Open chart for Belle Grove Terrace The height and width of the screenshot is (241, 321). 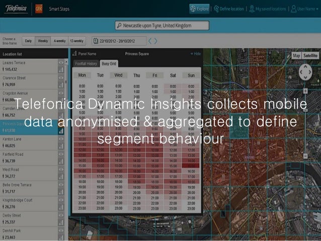(61, 192)
